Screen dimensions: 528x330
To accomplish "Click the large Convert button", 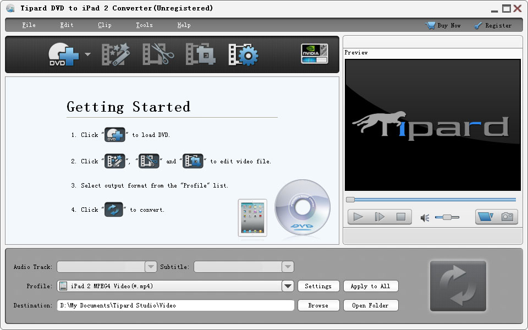I will click(458, 286).
